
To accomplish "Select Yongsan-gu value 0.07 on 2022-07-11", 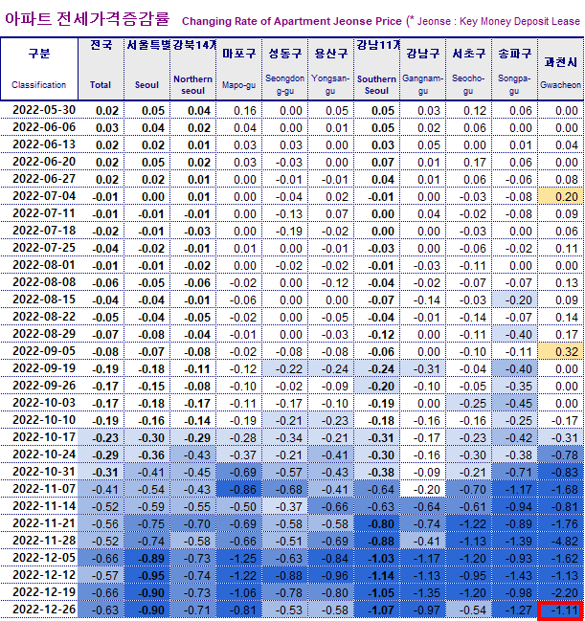I will point(331,214).
